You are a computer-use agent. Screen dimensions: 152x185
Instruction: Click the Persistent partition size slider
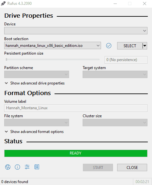point(53,59)
